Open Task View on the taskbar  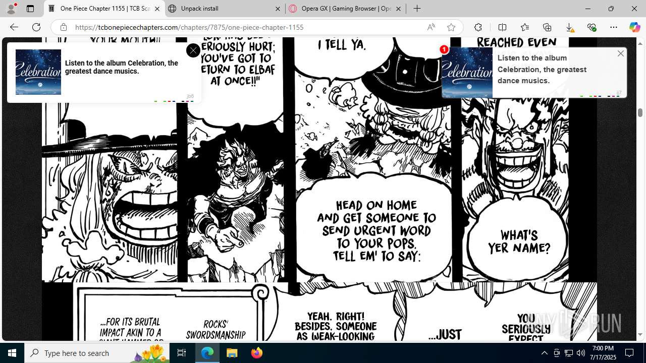[x=182, y=353]
